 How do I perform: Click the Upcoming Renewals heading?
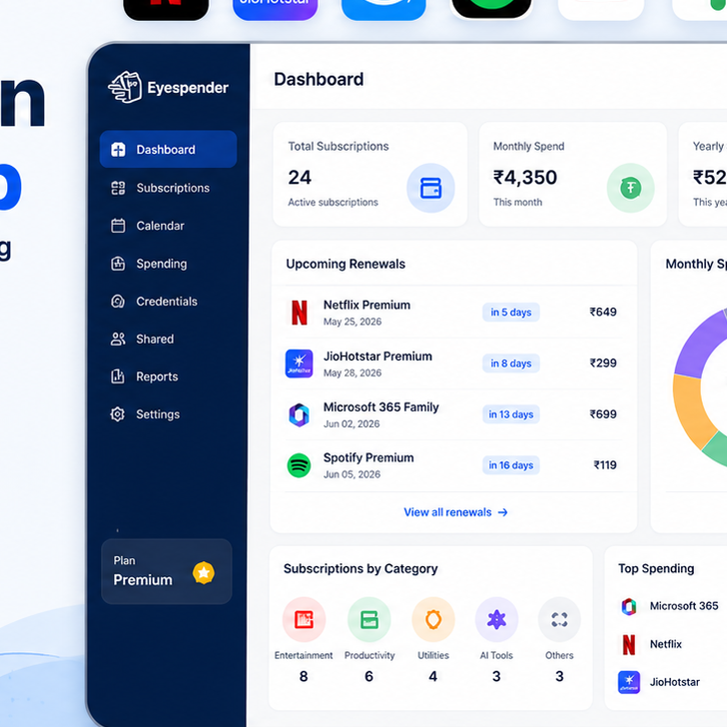click(x=346, y=264)
